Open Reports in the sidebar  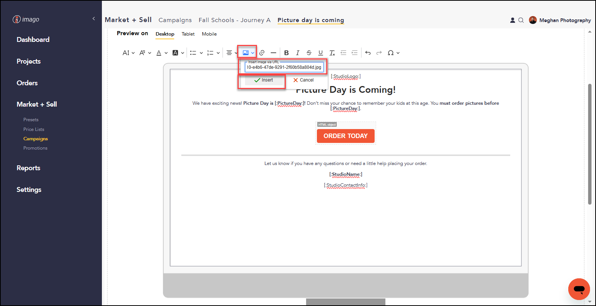point(28,168)
